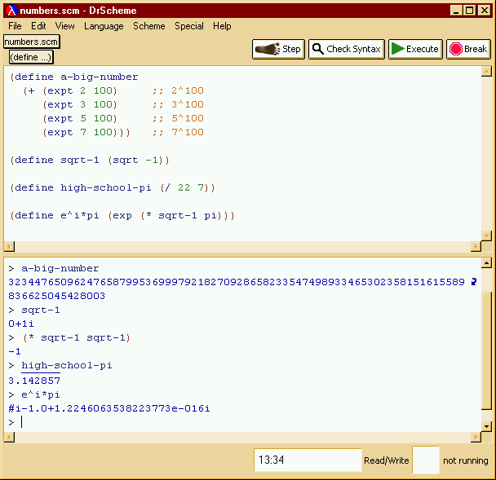Viewport: 496px width, 480px height.
Task: Click '(define e^i*pi' definition line
Action: (122, 216)
